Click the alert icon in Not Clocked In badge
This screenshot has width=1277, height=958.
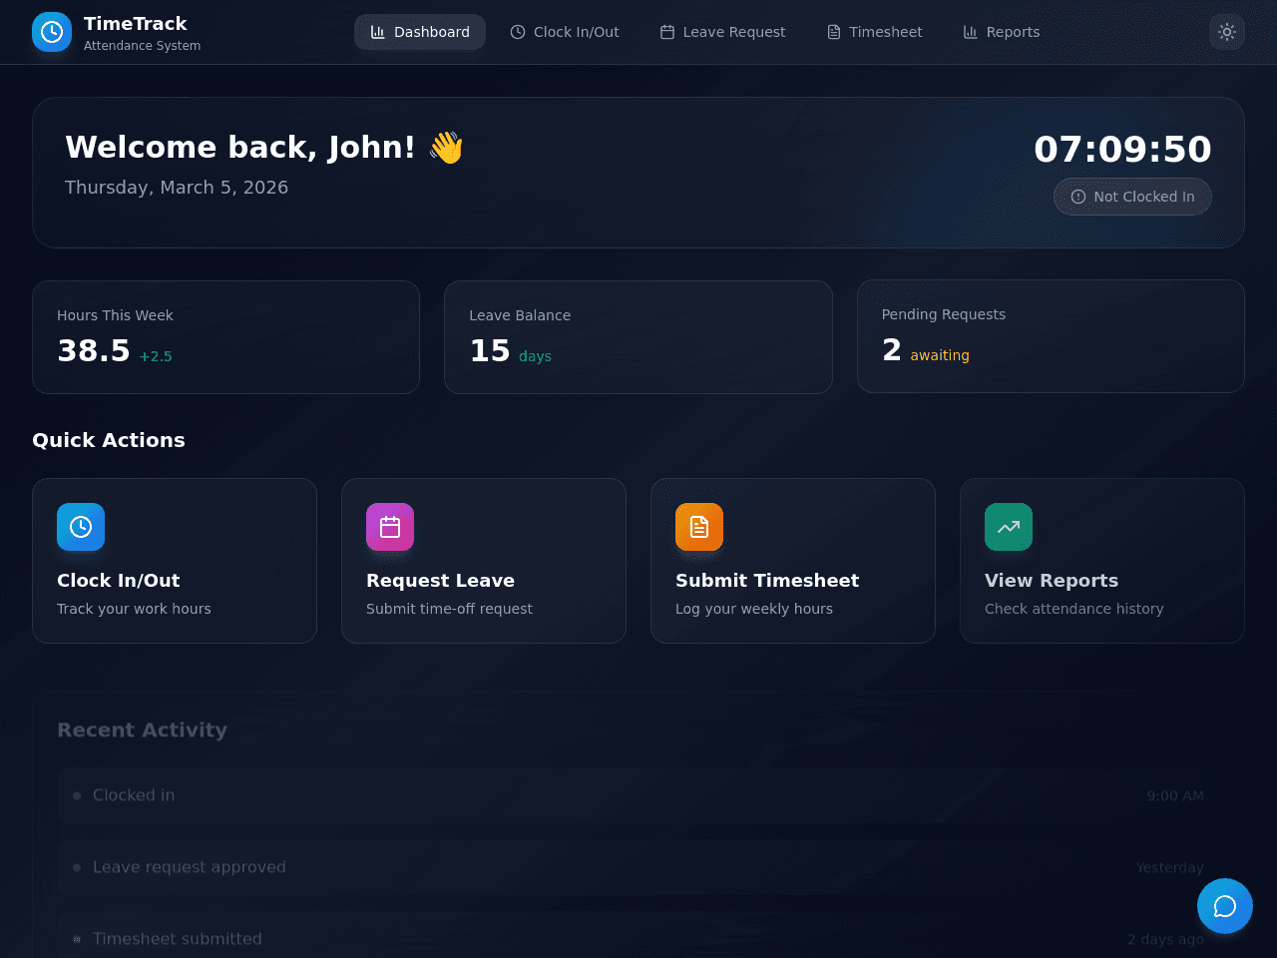pyautogui.click(x=1078, y=197)
